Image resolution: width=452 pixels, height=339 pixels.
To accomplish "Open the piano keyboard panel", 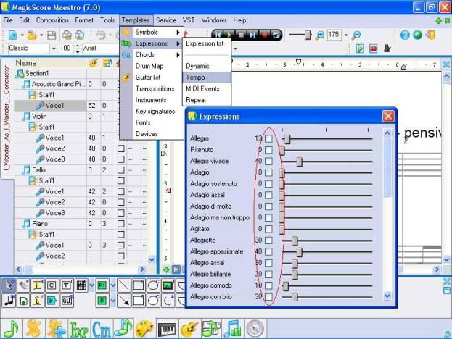I will tap(167, 329).
